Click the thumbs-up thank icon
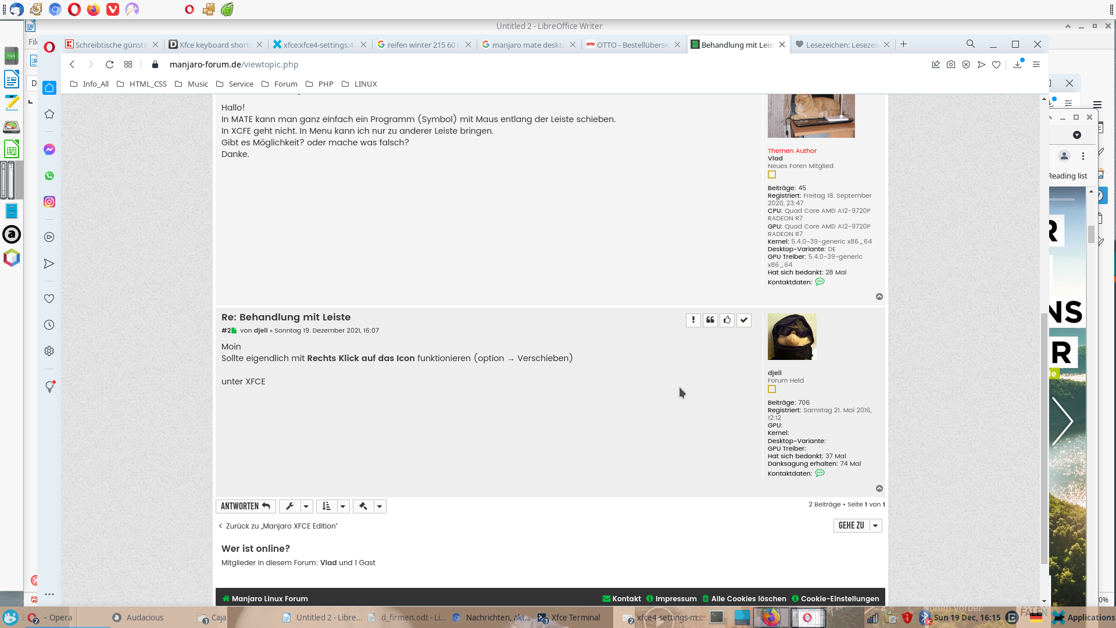The width and height of the screenshot is (1116, 628). 727,320
